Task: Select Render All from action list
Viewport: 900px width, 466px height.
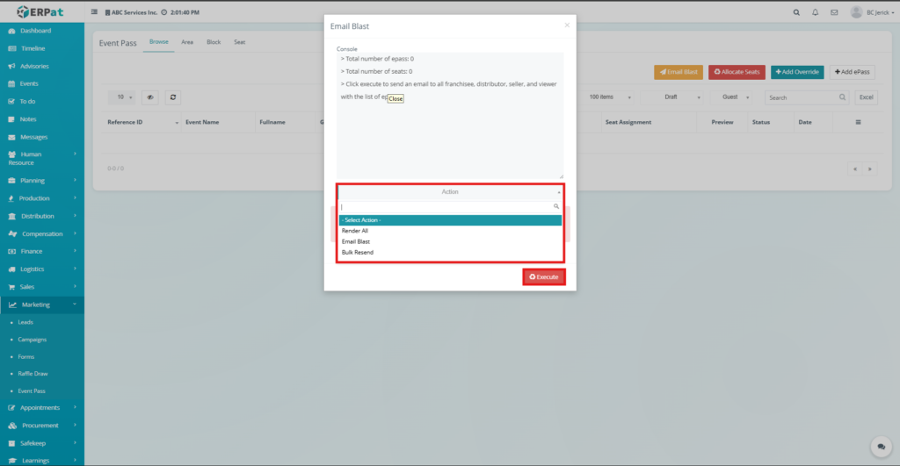Action: pos(355,231)
